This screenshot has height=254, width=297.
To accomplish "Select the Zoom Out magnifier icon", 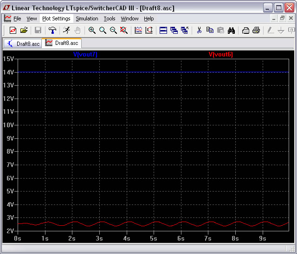I will [113, 30].
